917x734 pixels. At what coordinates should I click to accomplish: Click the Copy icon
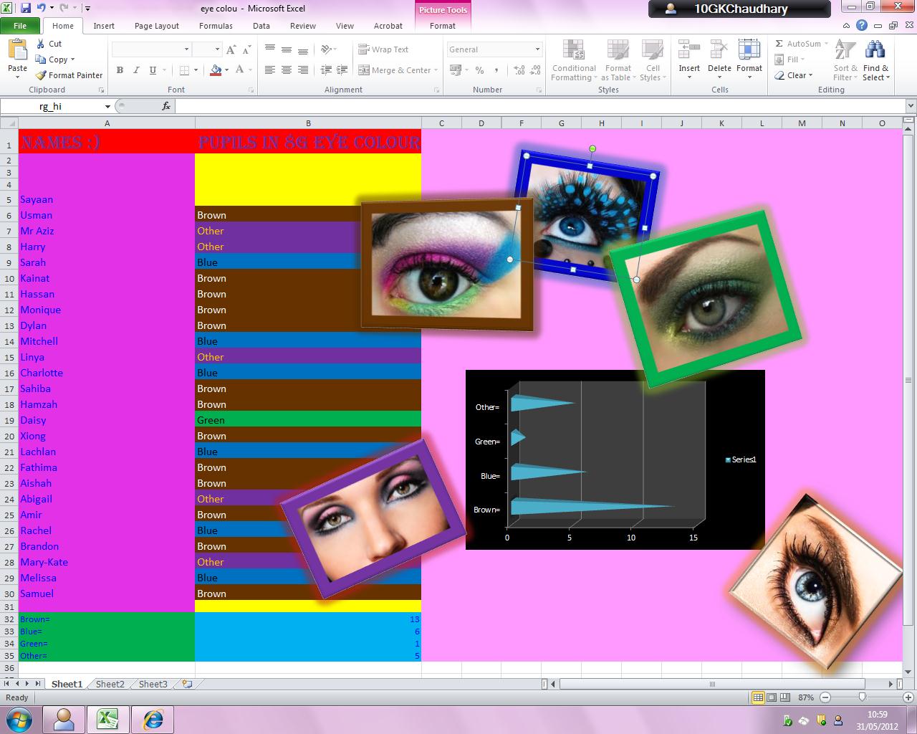[41, 59]
